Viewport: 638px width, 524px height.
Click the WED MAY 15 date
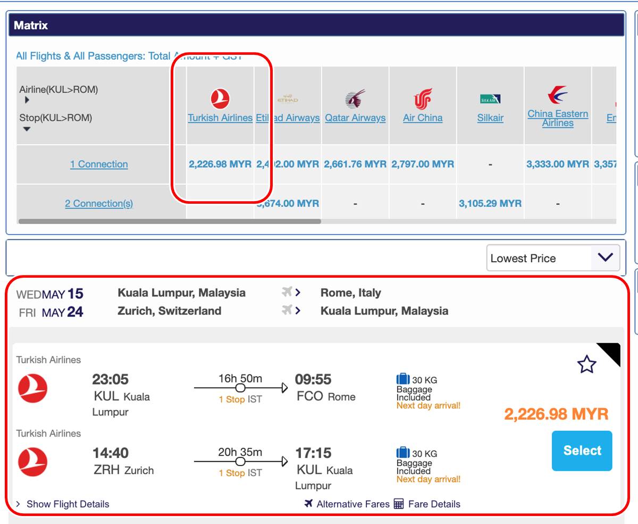[x=50, y=294]
